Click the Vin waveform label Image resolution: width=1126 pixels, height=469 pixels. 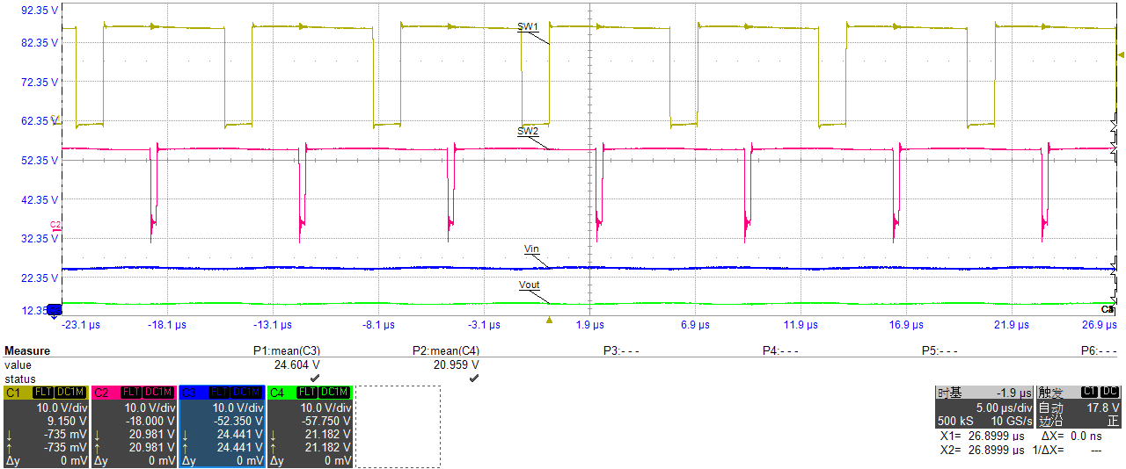click(531, 249)
